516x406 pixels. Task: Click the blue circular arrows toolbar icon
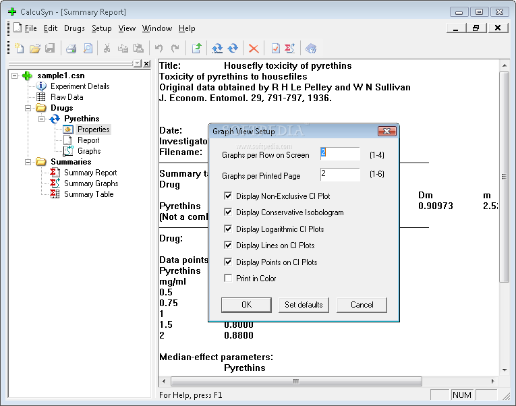coord(233,49)
